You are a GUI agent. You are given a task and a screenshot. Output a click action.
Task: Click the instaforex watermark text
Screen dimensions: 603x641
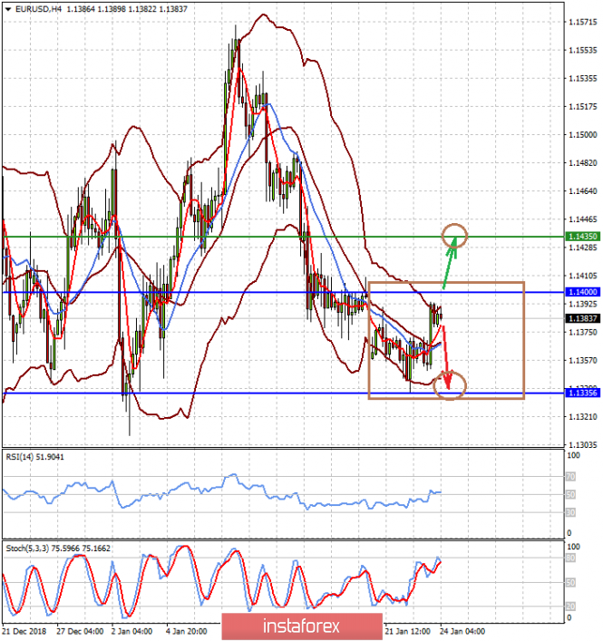pos(301,626)
